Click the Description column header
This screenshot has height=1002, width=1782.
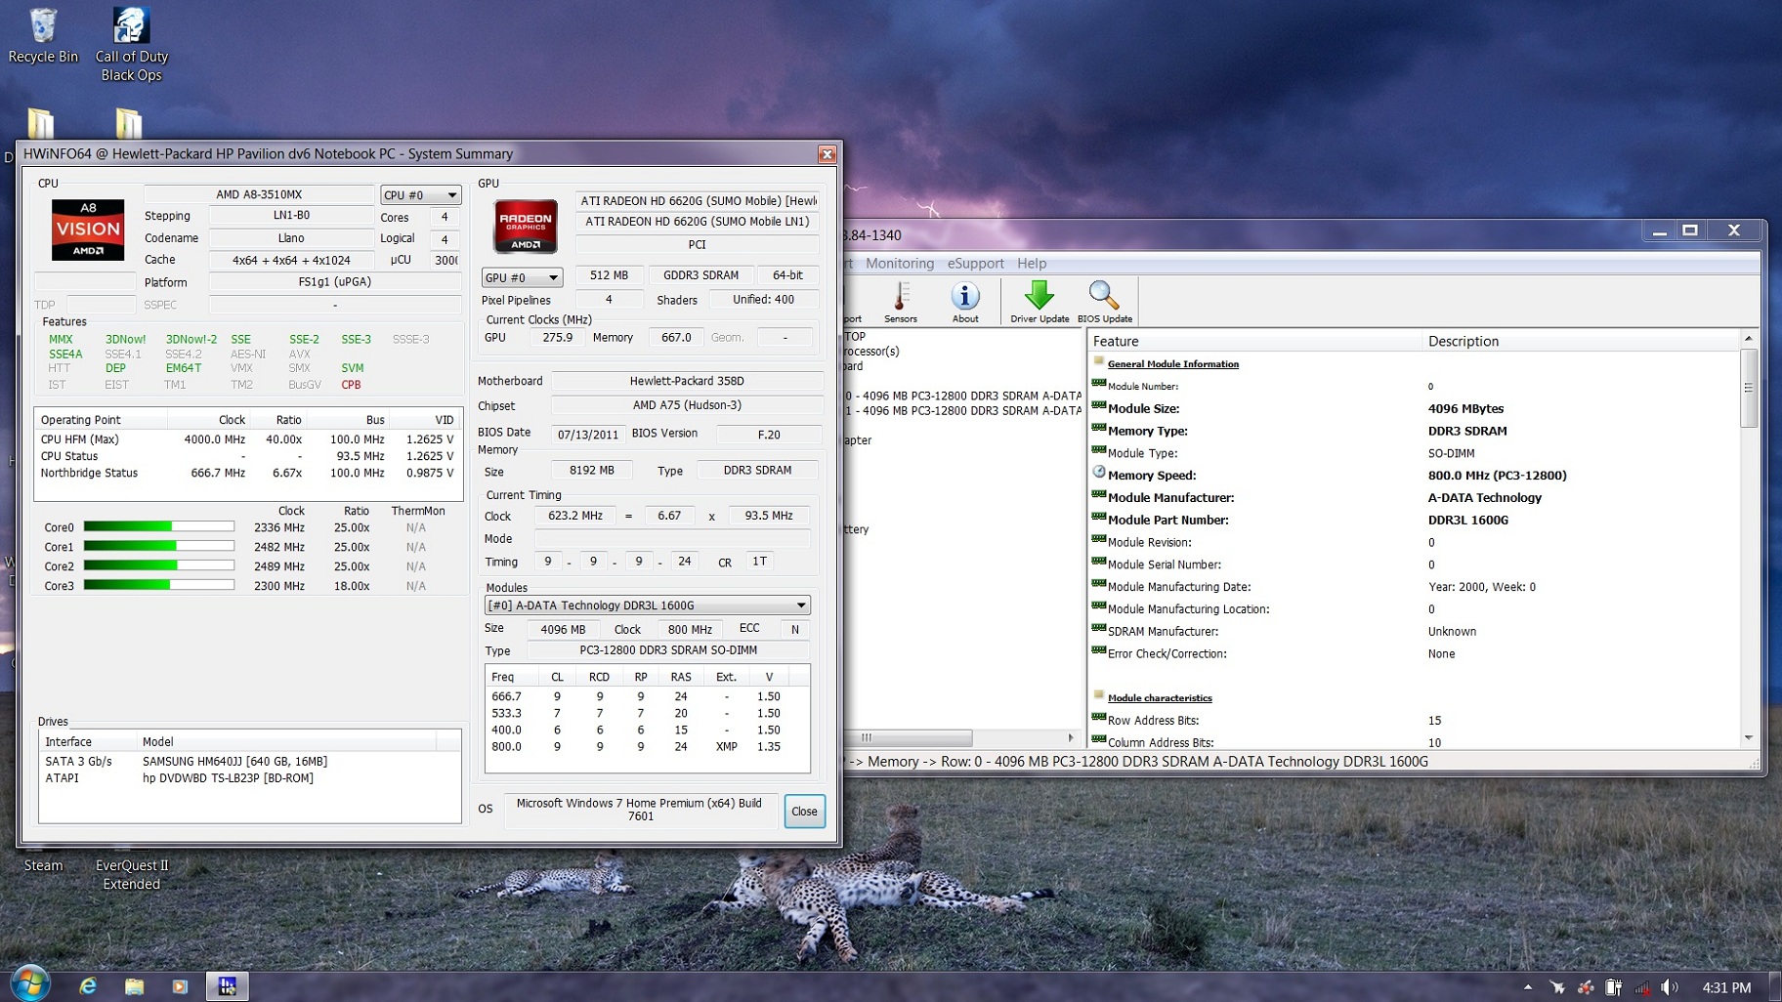pos(1581,341)
